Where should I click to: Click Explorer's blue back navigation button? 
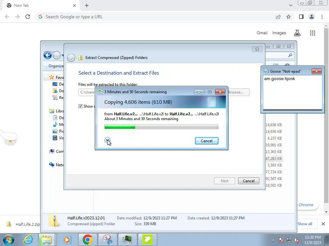pyautogui.click(x=48, y=55)
